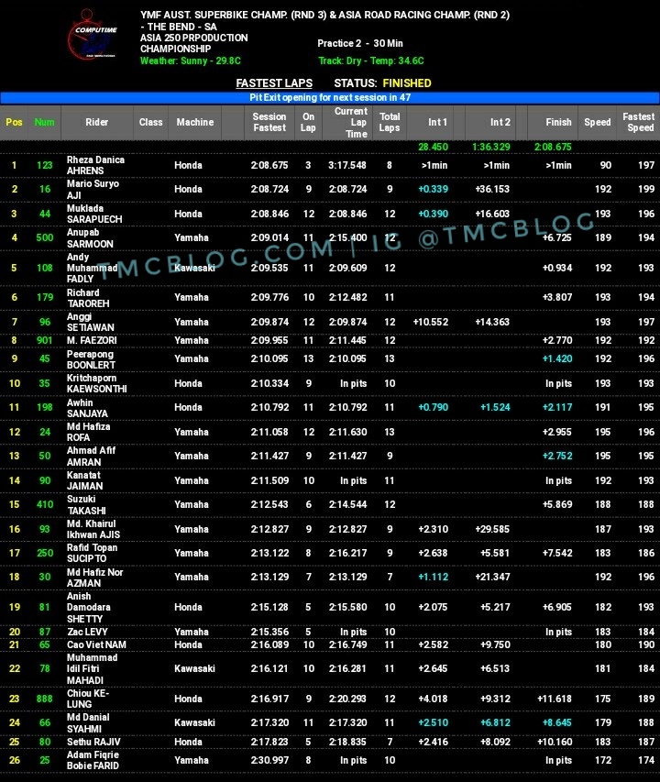Select rider Awhin SANJAYA
The image size is (660, 782).
point(87,407)
